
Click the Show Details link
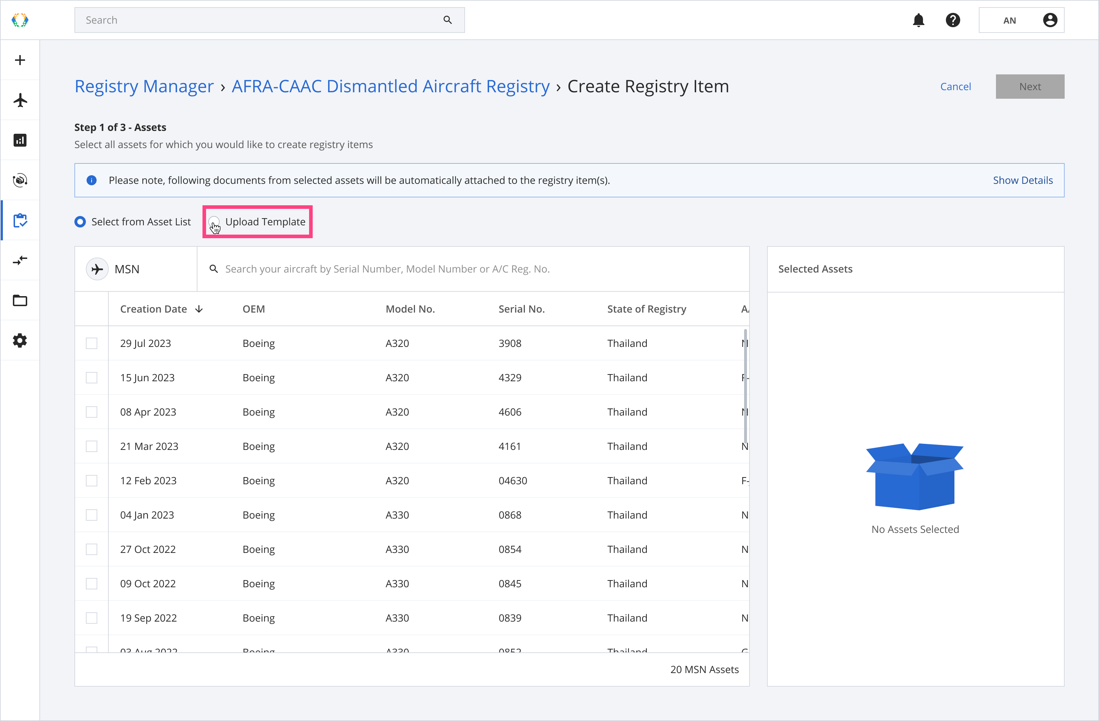pyautogui.click(x=1022, y=181)
